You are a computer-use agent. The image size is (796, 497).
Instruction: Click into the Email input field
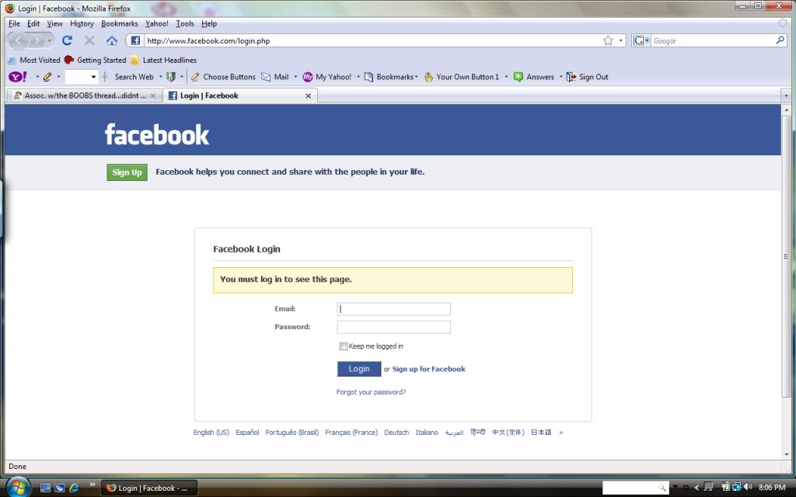(x=393, y=309)
